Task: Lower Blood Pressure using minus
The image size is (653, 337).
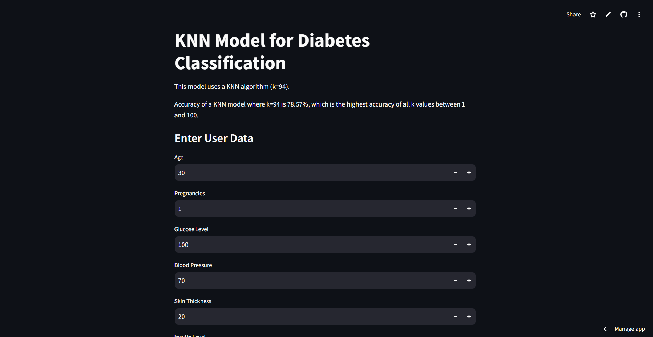Action: (455, 280)
